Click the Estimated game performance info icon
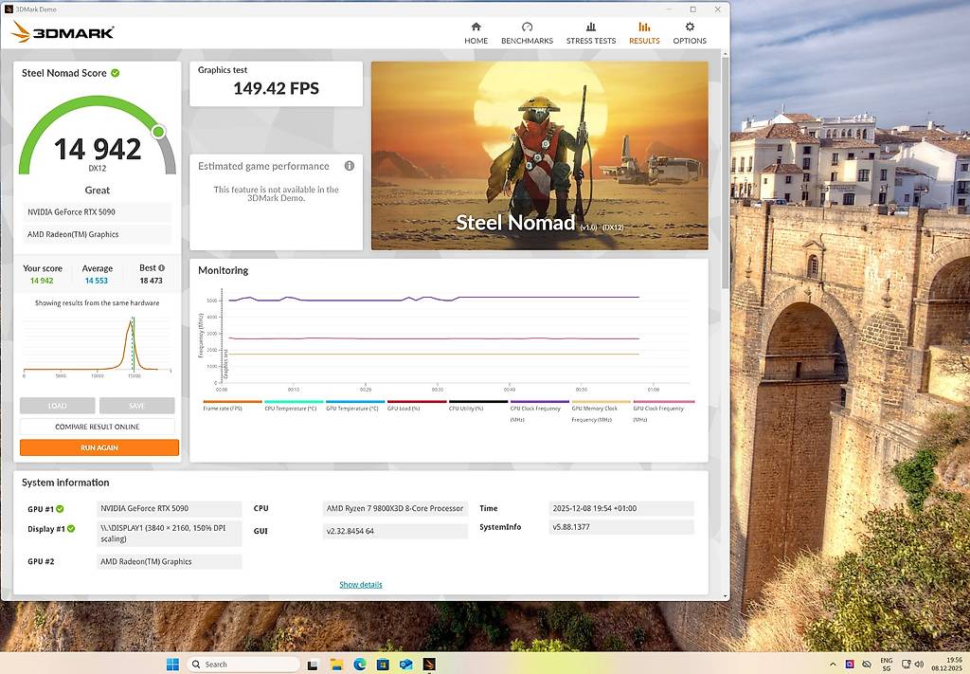This screenshot has height=674, width=970. (350, 166)
